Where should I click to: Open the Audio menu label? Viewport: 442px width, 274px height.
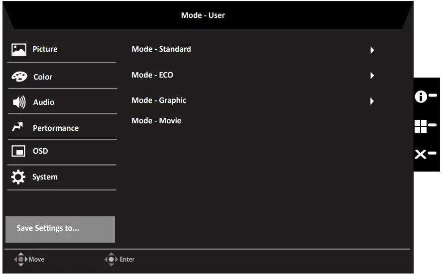pos(44,102)
